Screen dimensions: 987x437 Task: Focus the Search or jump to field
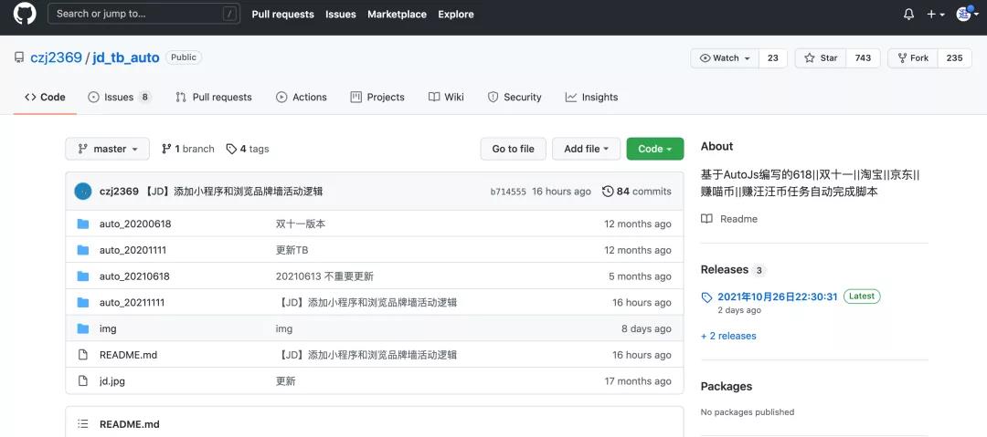(x=143, y=13)
